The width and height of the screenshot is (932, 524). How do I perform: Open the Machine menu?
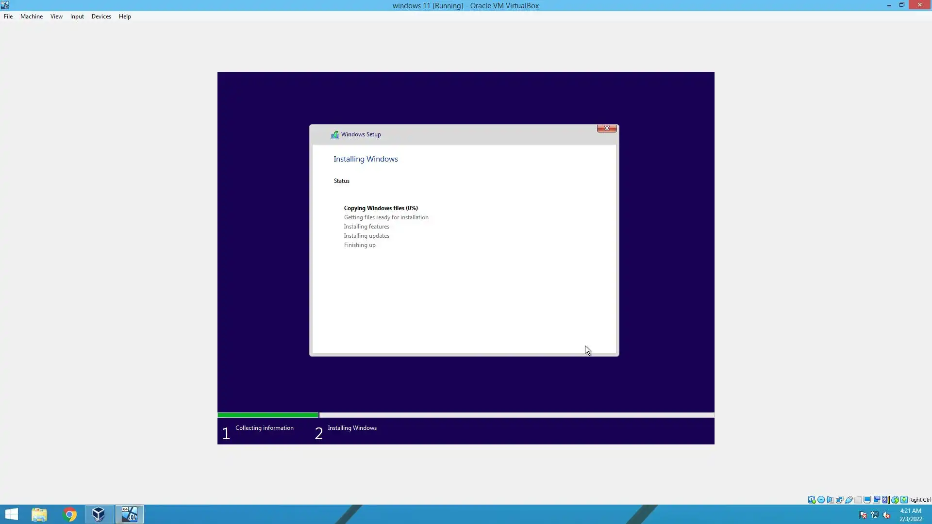point(32,16)
